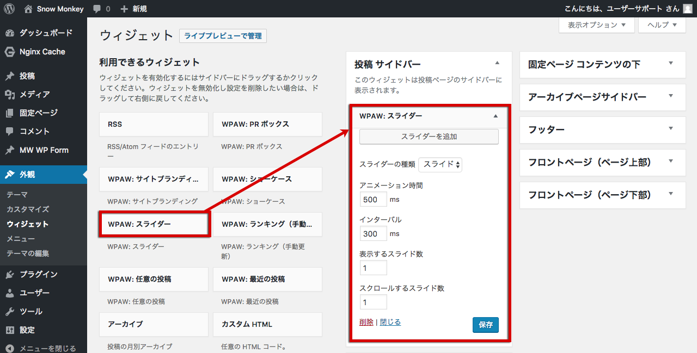Screen dimensions: 697x353
Task: Expand アーカイブページサイドバー widget area
Action: click(671, 96)
